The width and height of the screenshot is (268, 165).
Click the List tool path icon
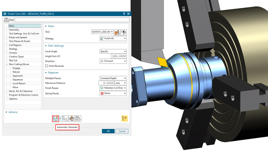(x=78, y=119)
